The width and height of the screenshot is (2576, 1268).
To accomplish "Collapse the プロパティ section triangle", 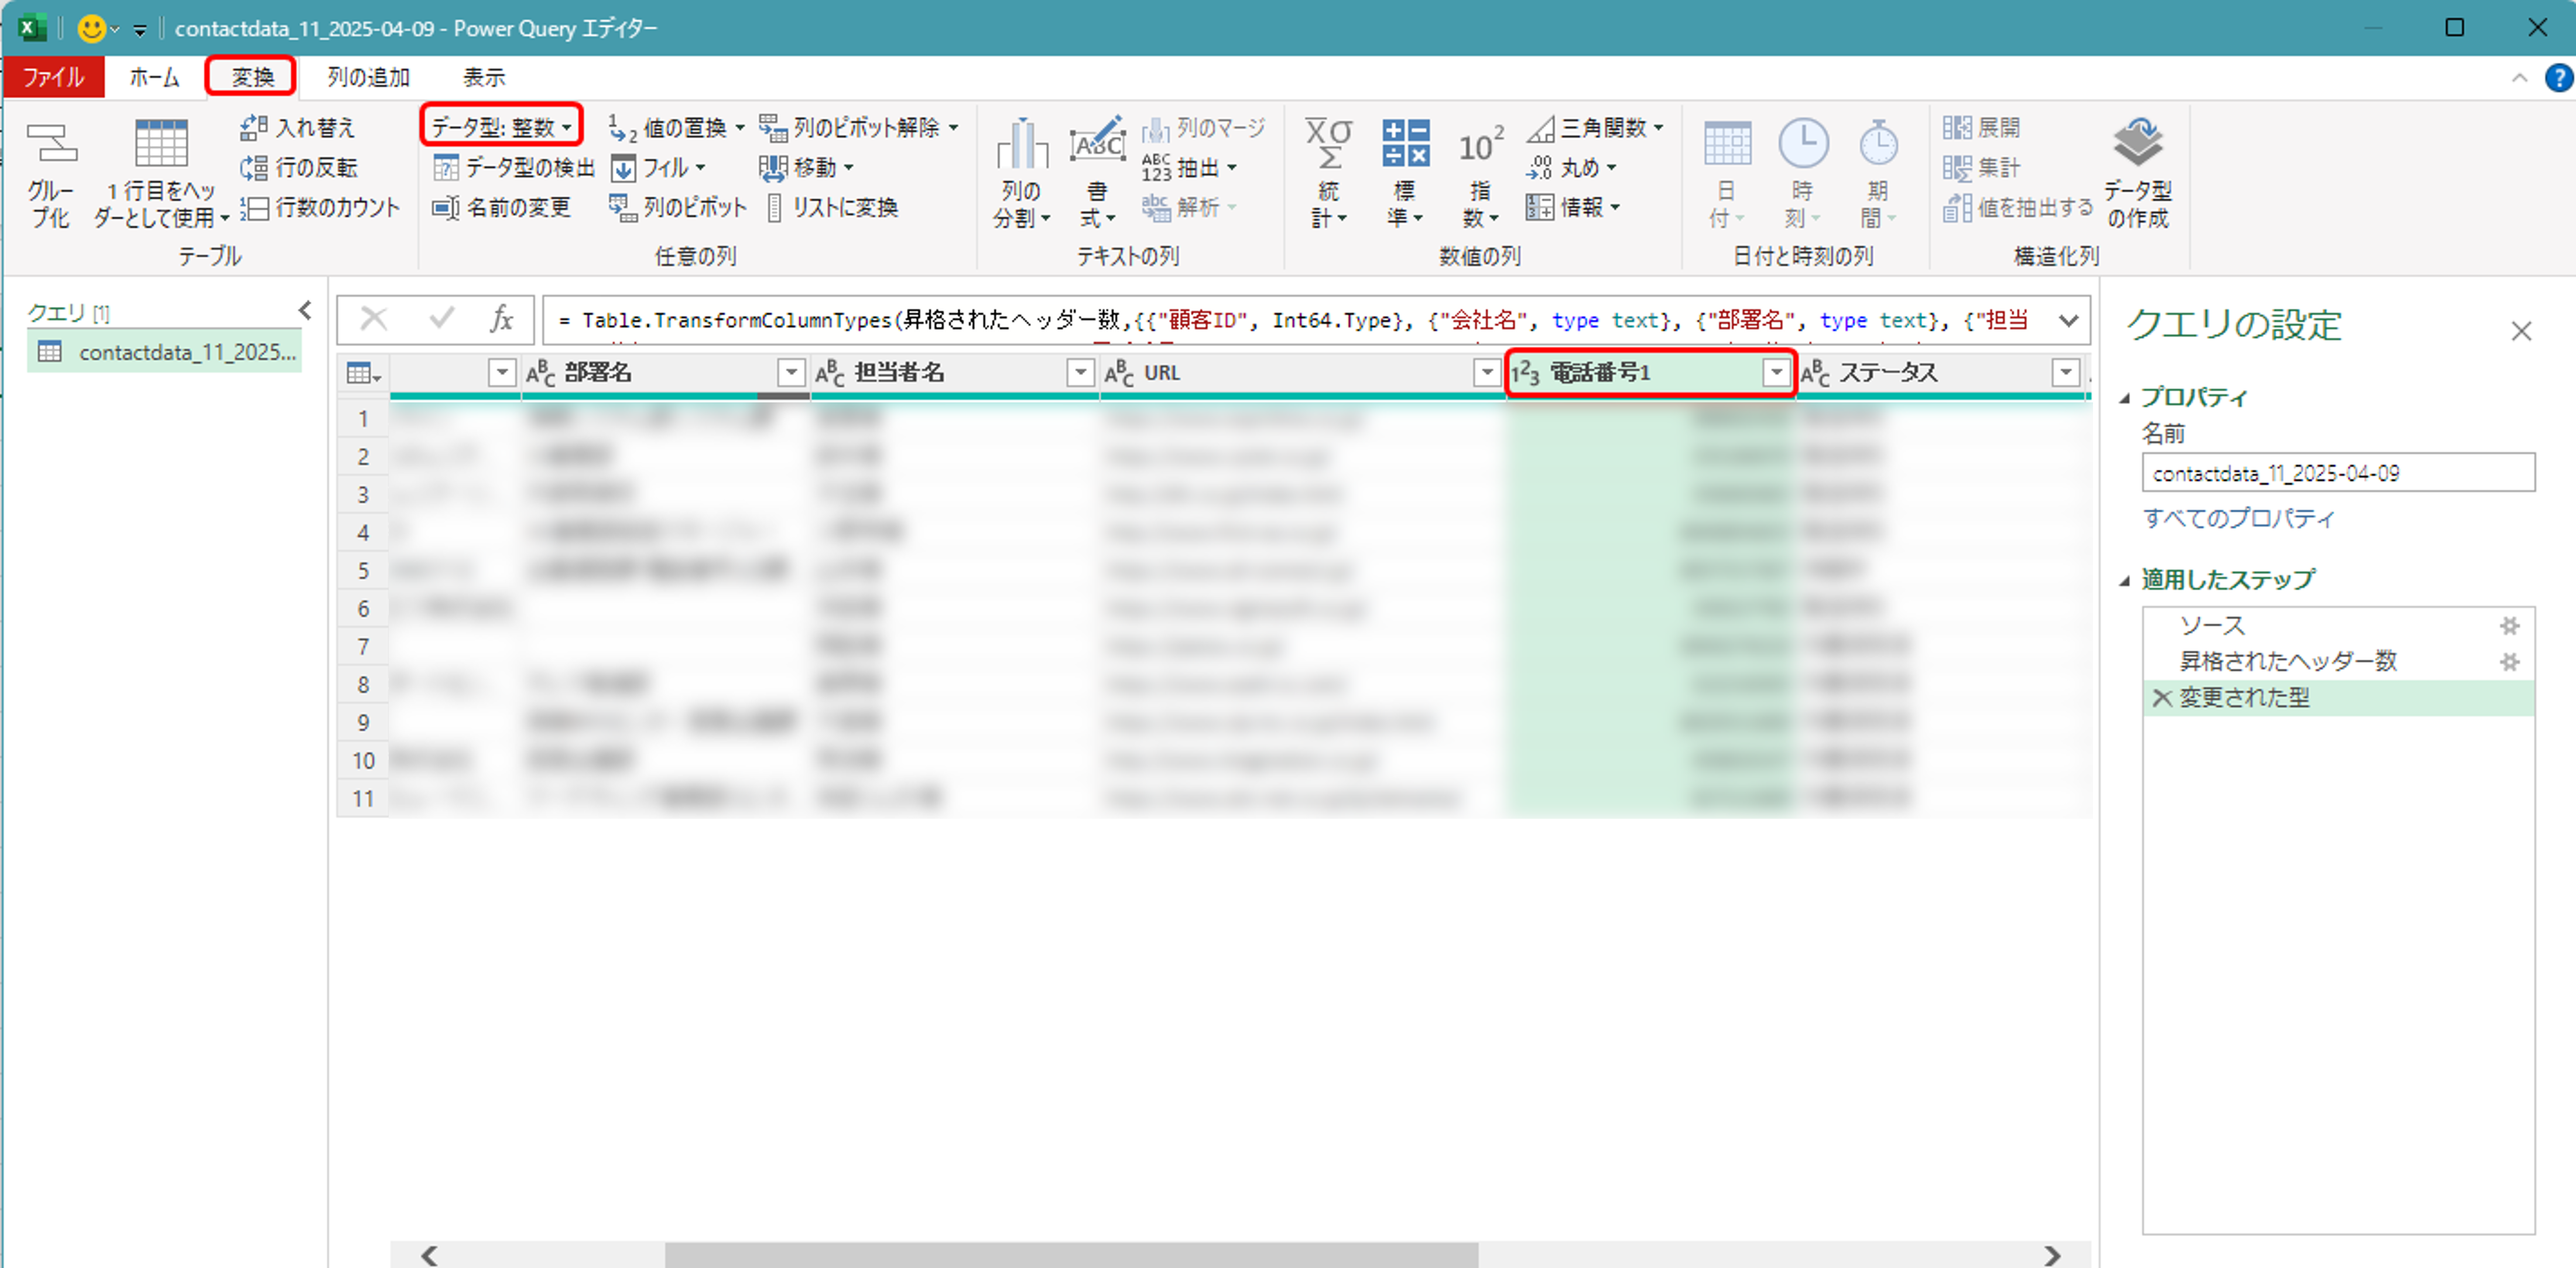I will 2125,398.
